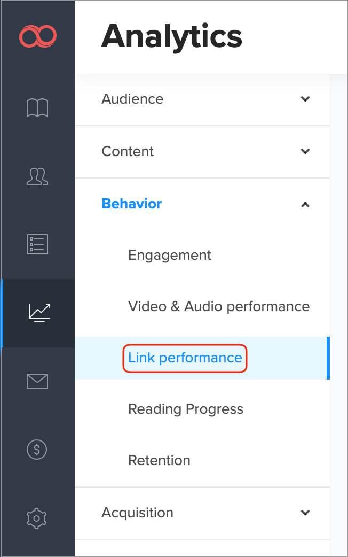The width and height of the screenshot is (348, 557).
Task: Collapse the Behavior section chevron
Action: click(x=305, y=204)
